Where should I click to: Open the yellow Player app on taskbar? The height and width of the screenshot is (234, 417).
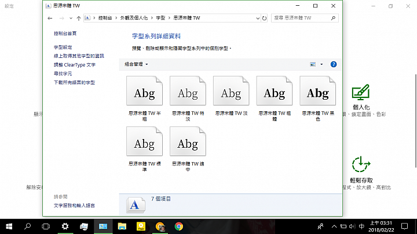pyautogui.click(x=141, y=226)
